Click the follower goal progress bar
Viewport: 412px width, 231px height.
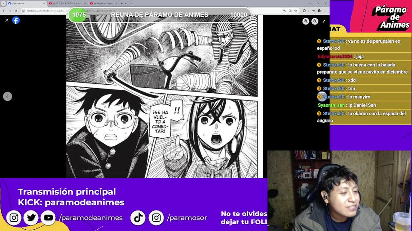pyautogui.click(x=160, y=15)
